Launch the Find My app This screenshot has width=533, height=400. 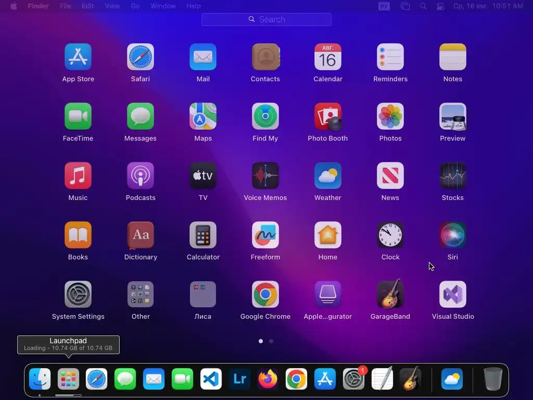[265, 116]
